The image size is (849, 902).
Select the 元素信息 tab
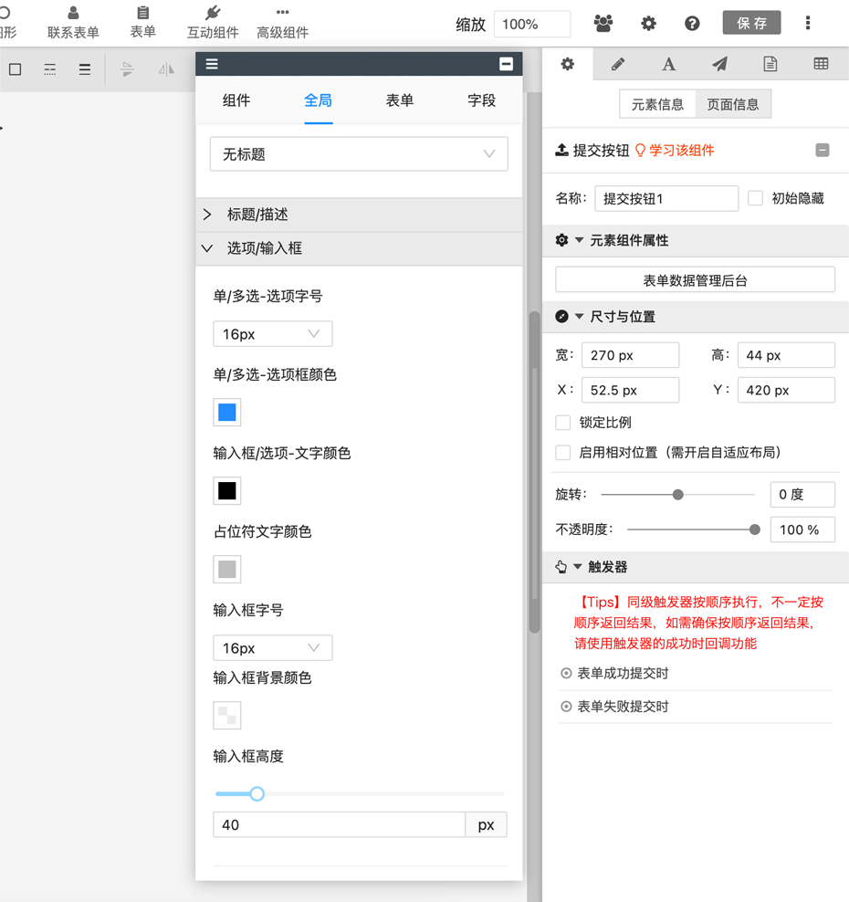[657, 104]
